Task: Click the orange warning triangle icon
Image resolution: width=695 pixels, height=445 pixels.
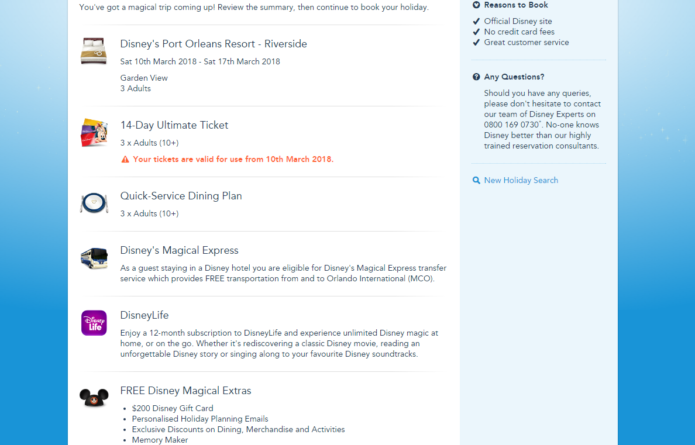Action: point(125,159)
